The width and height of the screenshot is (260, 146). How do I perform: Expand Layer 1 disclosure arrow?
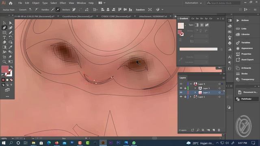point(191,97)
